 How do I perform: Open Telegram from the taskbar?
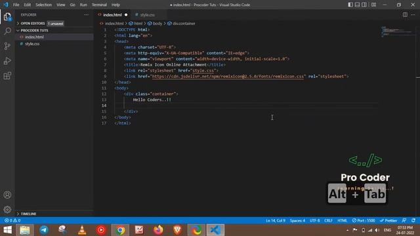[44, 230]
